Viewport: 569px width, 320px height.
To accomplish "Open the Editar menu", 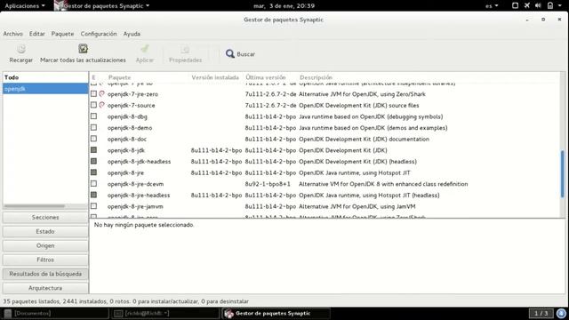I will 37,34.
